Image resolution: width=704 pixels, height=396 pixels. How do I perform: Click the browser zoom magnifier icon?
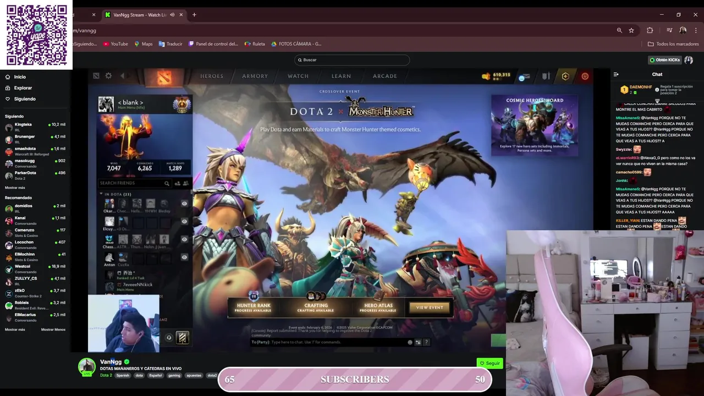(x=619, y=30)
